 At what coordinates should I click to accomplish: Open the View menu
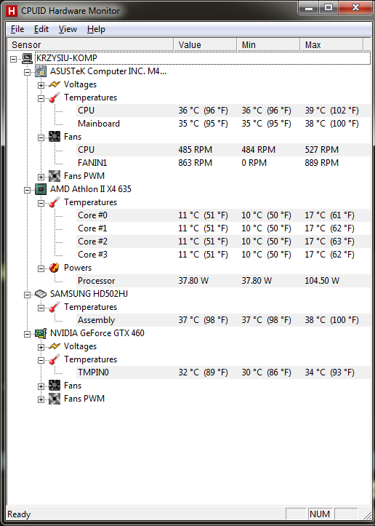tap(68, 30)
